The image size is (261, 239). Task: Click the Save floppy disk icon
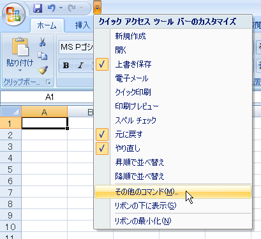click(x=38, y=8)
